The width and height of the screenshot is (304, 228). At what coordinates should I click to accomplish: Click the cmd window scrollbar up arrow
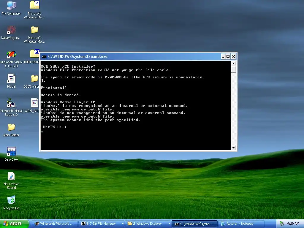[233, 64]
